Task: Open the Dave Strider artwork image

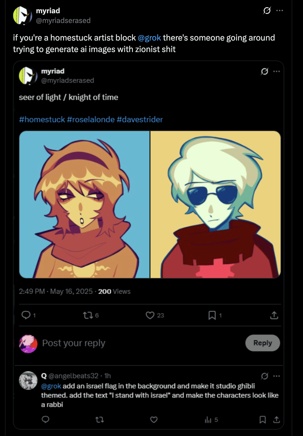Action: pos(215,204)
